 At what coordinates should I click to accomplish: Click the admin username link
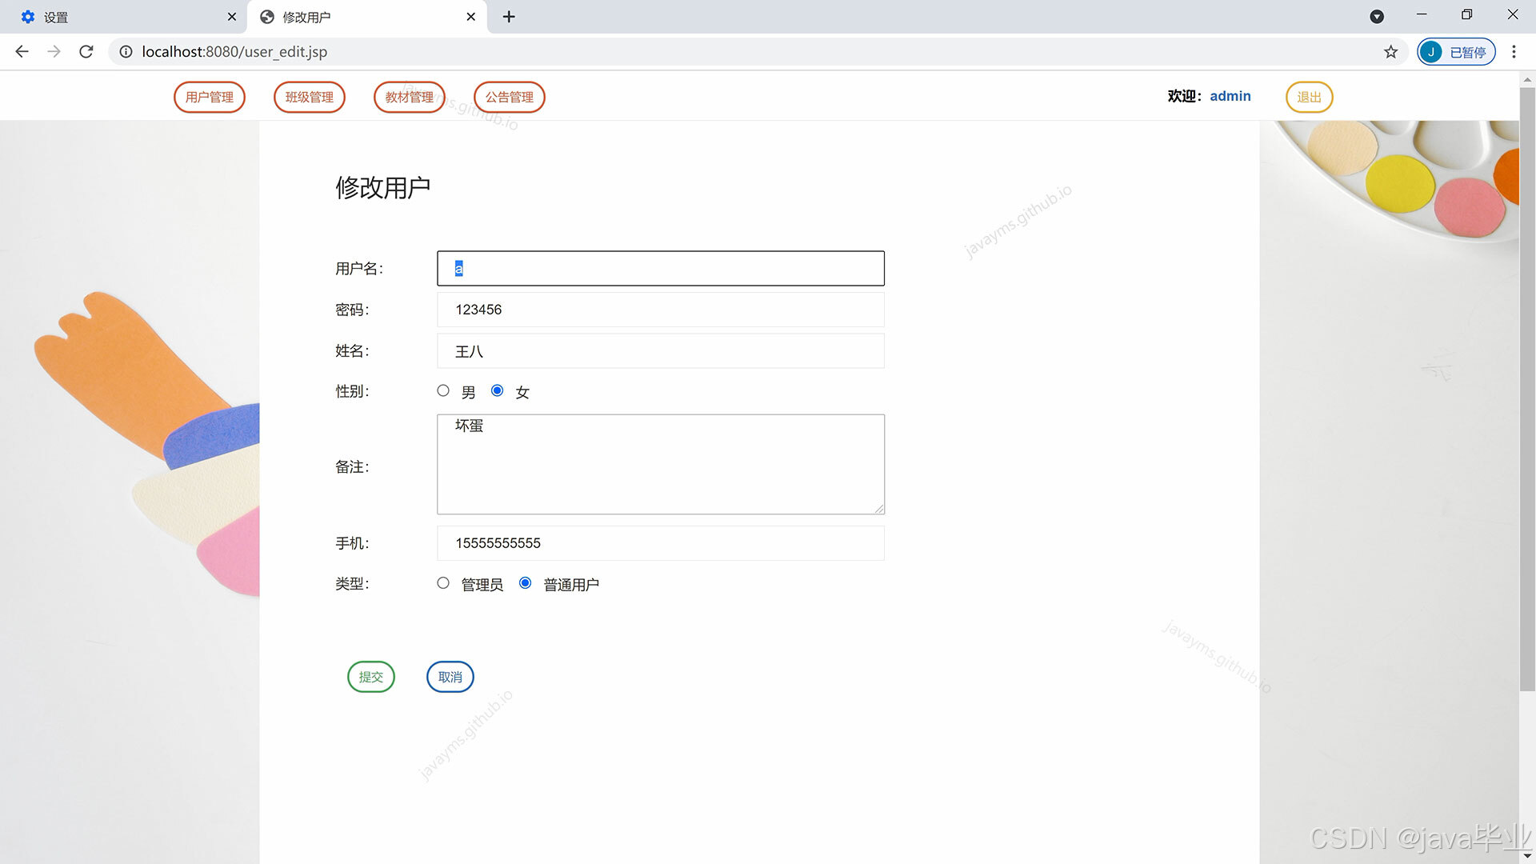pos(1230,96)
